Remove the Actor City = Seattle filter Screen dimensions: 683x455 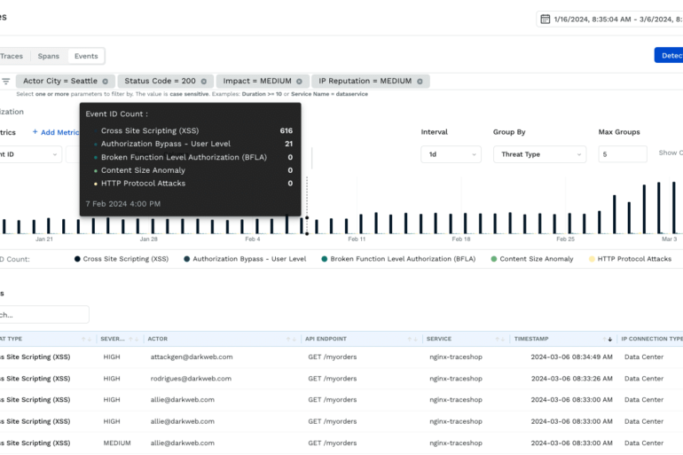click(x=105, y=82)
